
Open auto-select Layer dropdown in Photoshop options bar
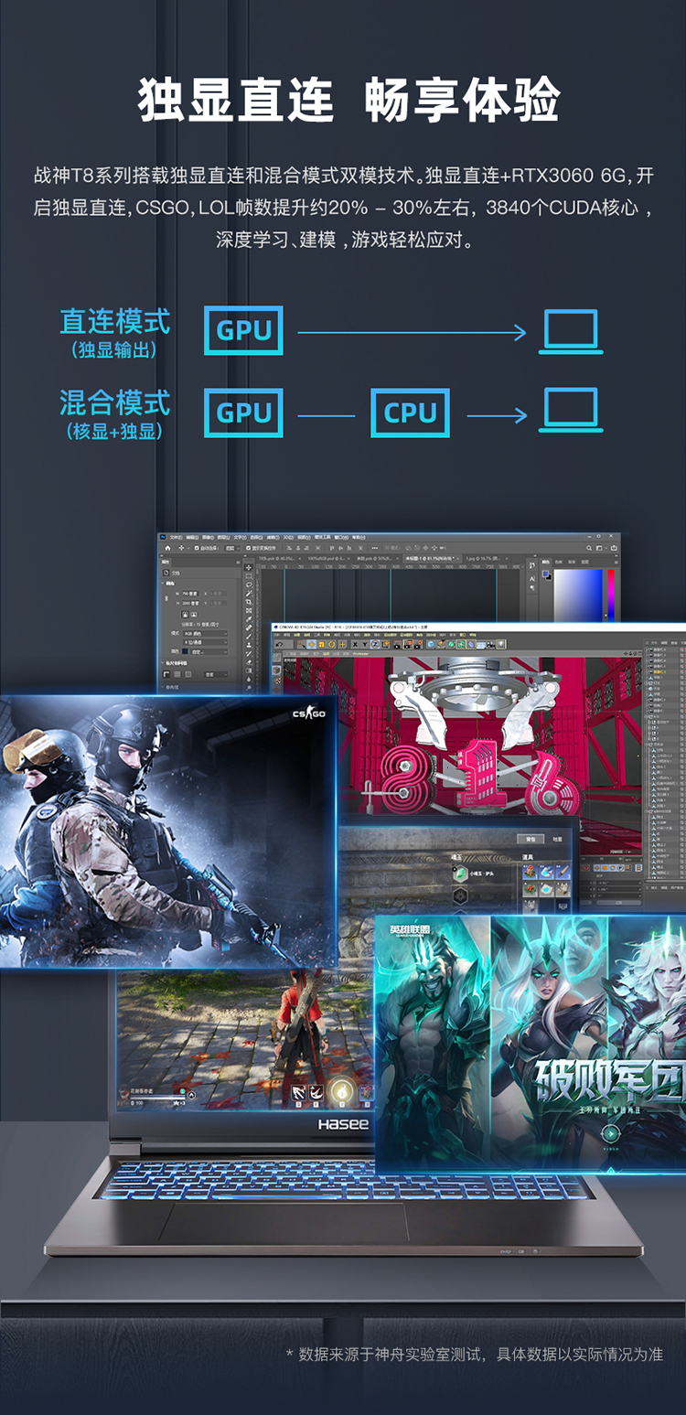(x=232, y=548)
